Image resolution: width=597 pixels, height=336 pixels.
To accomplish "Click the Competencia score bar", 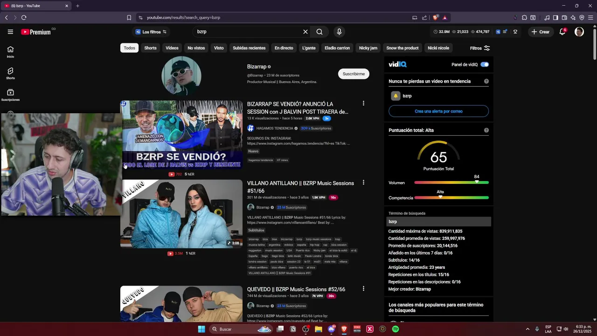I will pyautogui.click(x=451, y=198).
